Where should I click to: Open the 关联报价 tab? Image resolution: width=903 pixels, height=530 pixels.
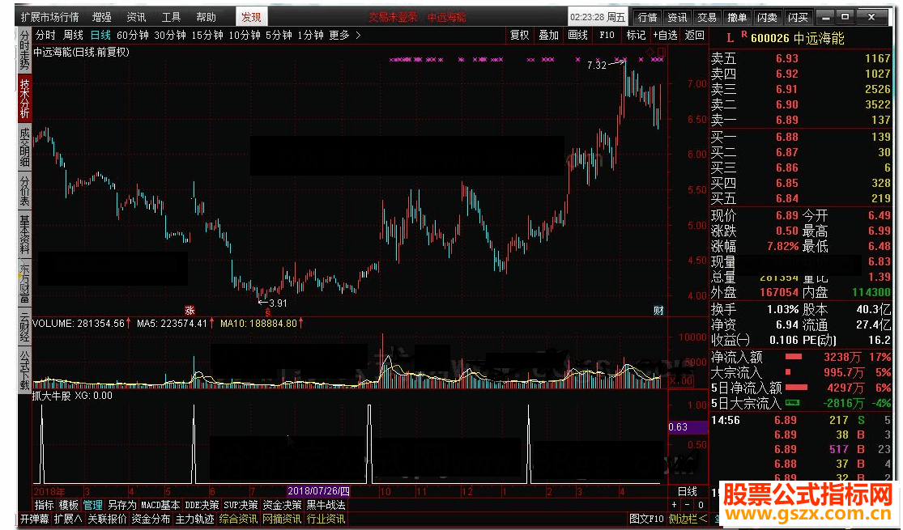107,519
